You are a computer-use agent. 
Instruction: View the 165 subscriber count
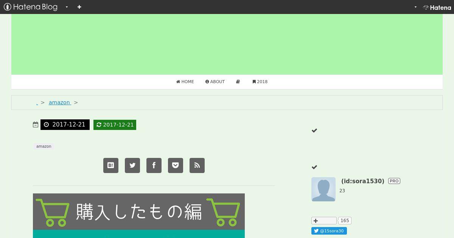[x=345, y=221]
